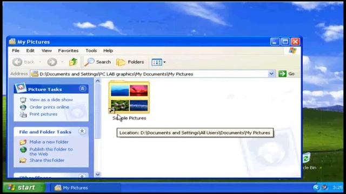The width and height of the screenshot is (346, 194).
Task: Close the My Pictures window
Action: [296, 41]
